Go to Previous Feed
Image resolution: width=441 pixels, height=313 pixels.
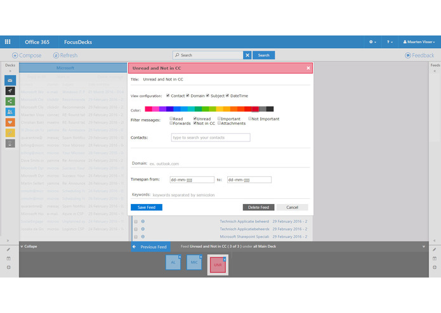[x=150, y=246]
